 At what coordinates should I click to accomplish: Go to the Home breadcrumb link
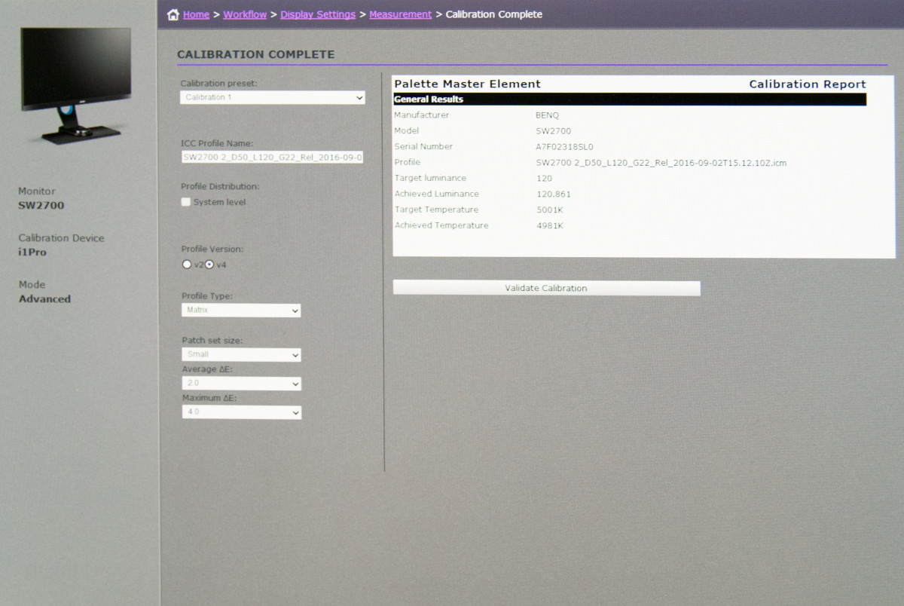click(196, 14)
